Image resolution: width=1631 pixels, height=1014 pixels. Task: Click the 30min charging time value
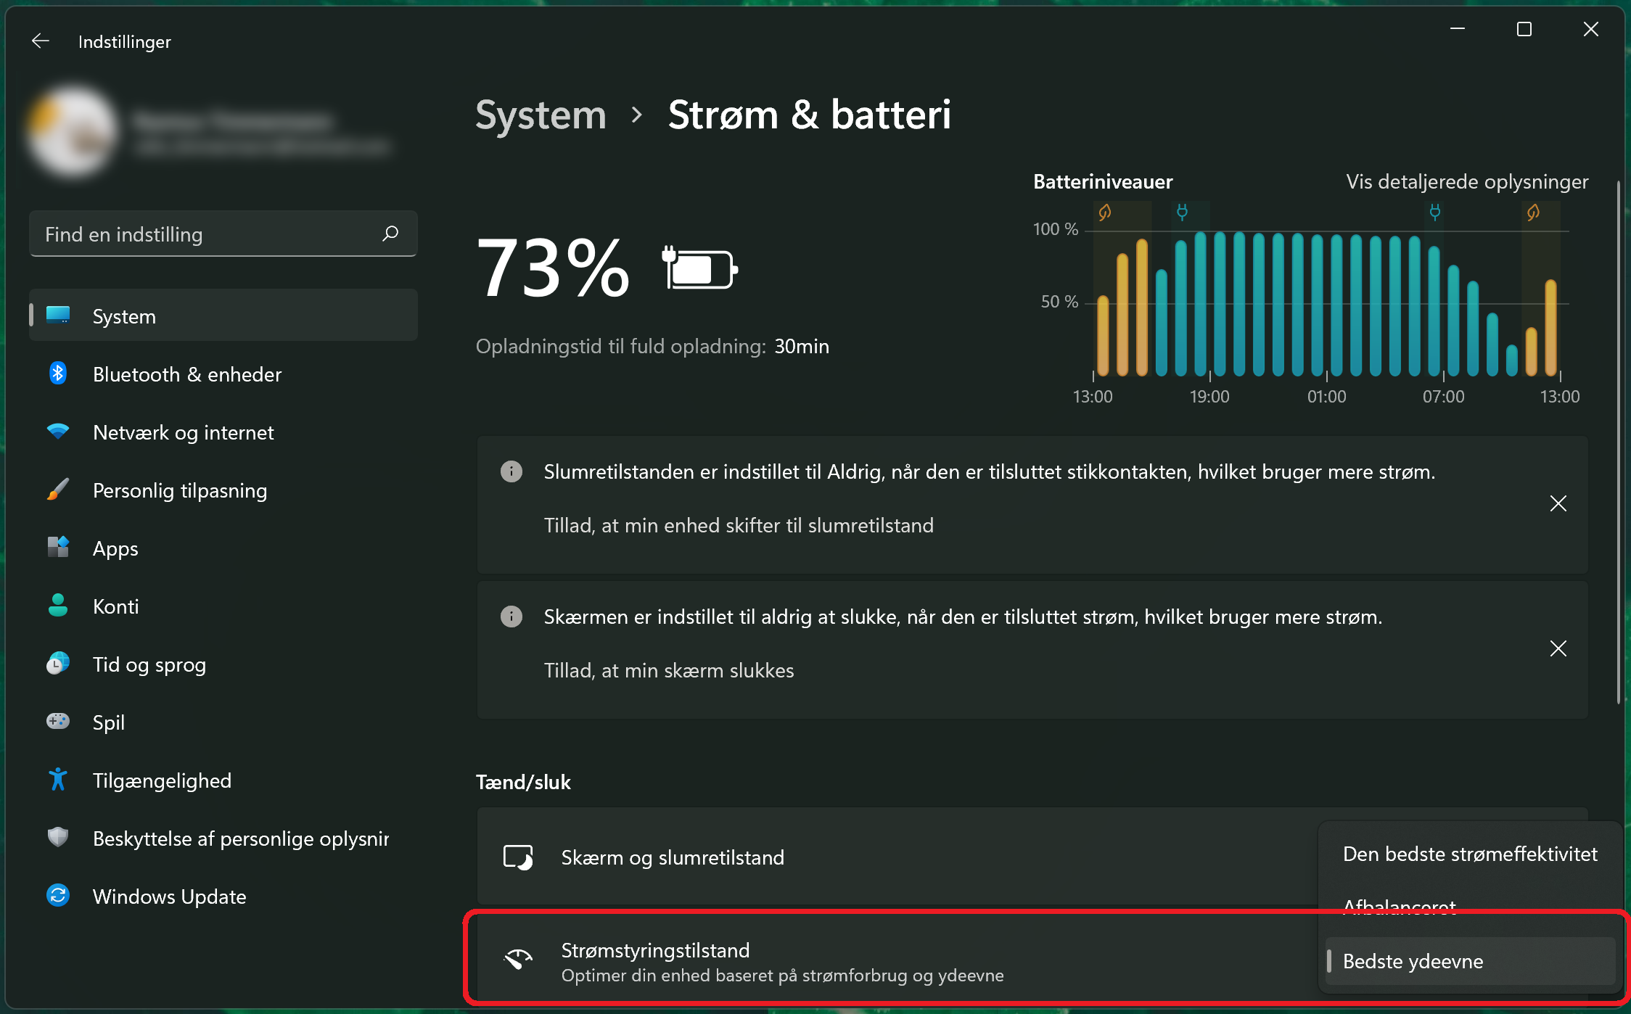[x=802, y=346]
